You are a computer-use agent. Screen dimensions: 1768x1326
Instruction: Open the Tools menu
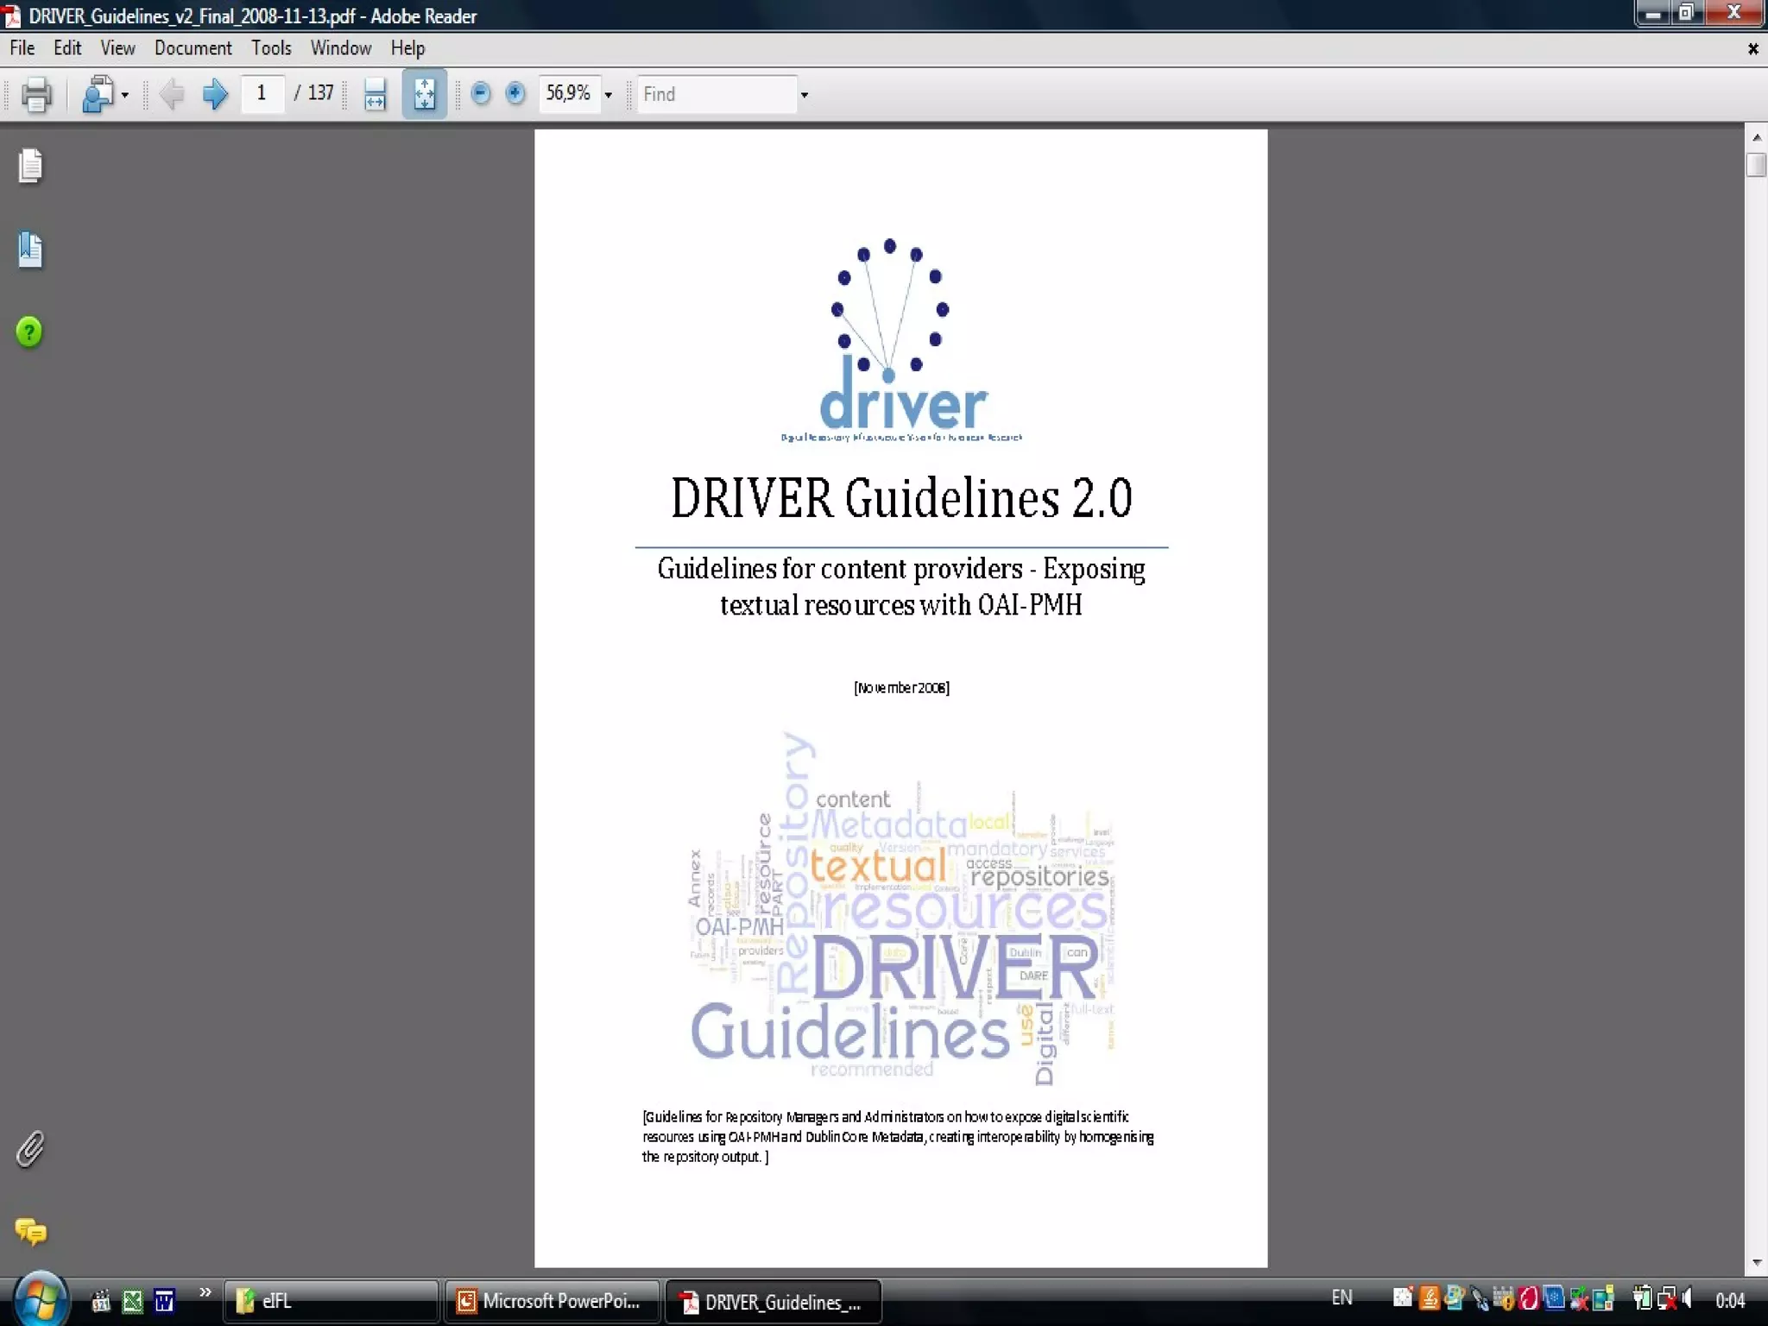(271, 48)
